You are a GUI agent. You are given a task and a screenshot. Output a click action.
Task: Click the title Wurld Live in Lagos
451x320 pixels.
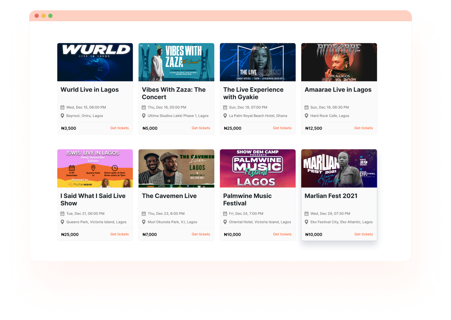[x=90, y=90]
